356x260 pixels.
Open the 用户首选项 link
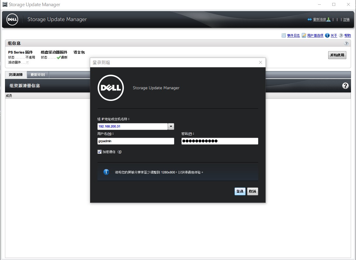[315, 35]
